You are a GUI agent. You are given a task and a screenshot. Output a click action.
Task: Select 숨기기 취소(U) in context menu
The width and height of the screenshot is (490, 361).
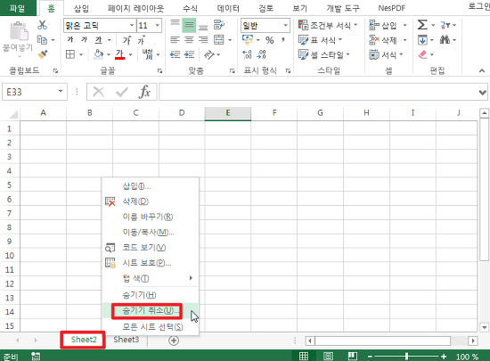[x=151, y=311]
